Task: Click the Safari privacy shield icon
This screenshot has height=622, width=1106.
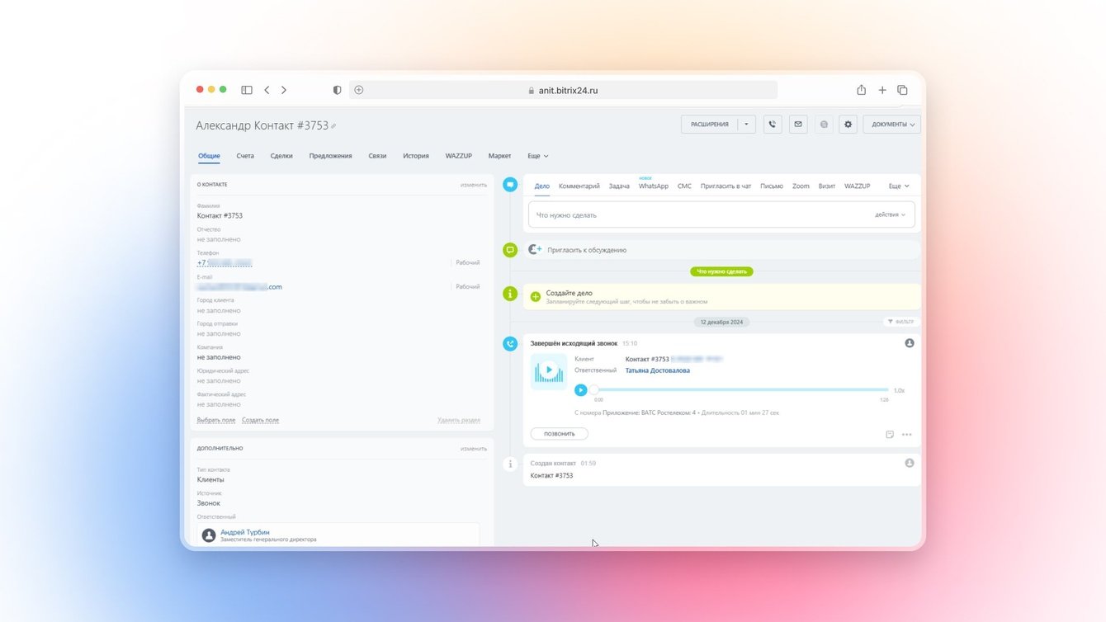Action: pyautogui.click(x=337, y=90)
